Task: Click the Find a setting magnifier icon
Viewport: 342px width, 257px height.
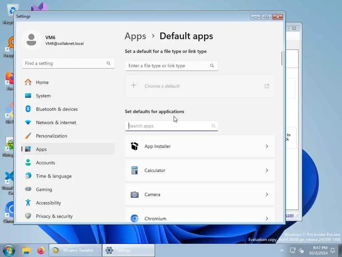Action: [x=109, y=63]
